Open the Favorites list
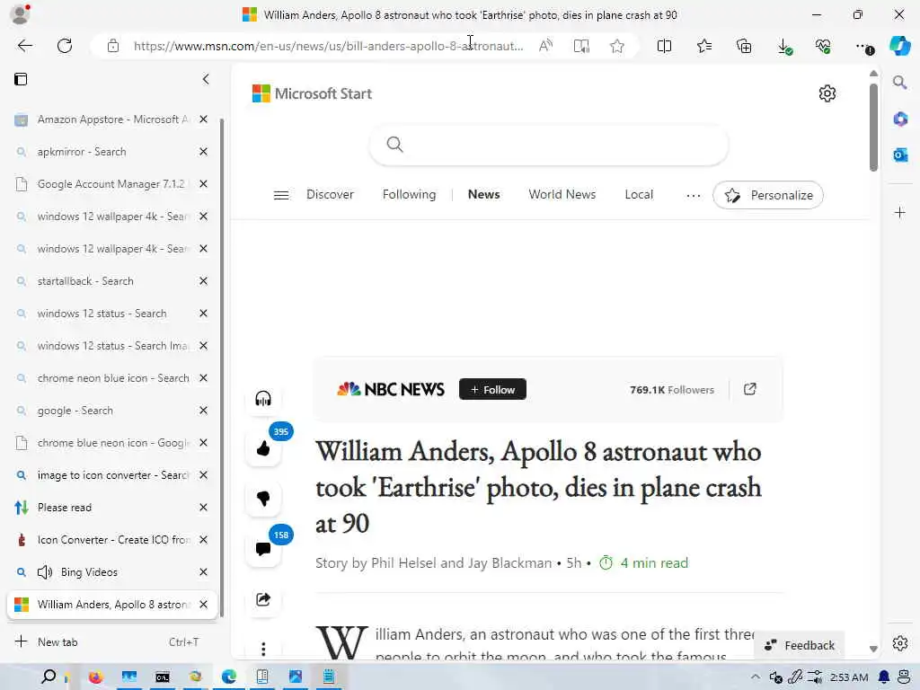Image resolution: width=920 pixels, height=690 pixels. coord(704,46)
